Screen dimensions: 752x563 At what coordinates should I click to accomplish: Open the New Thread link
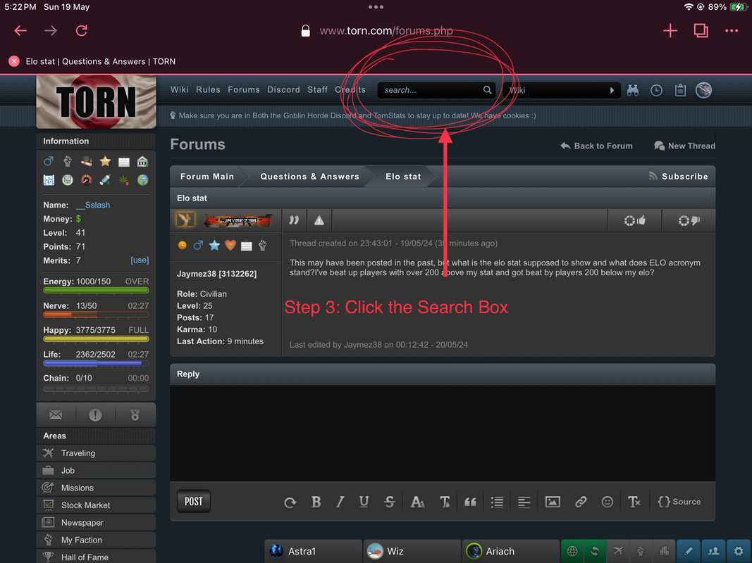(684, 146)
